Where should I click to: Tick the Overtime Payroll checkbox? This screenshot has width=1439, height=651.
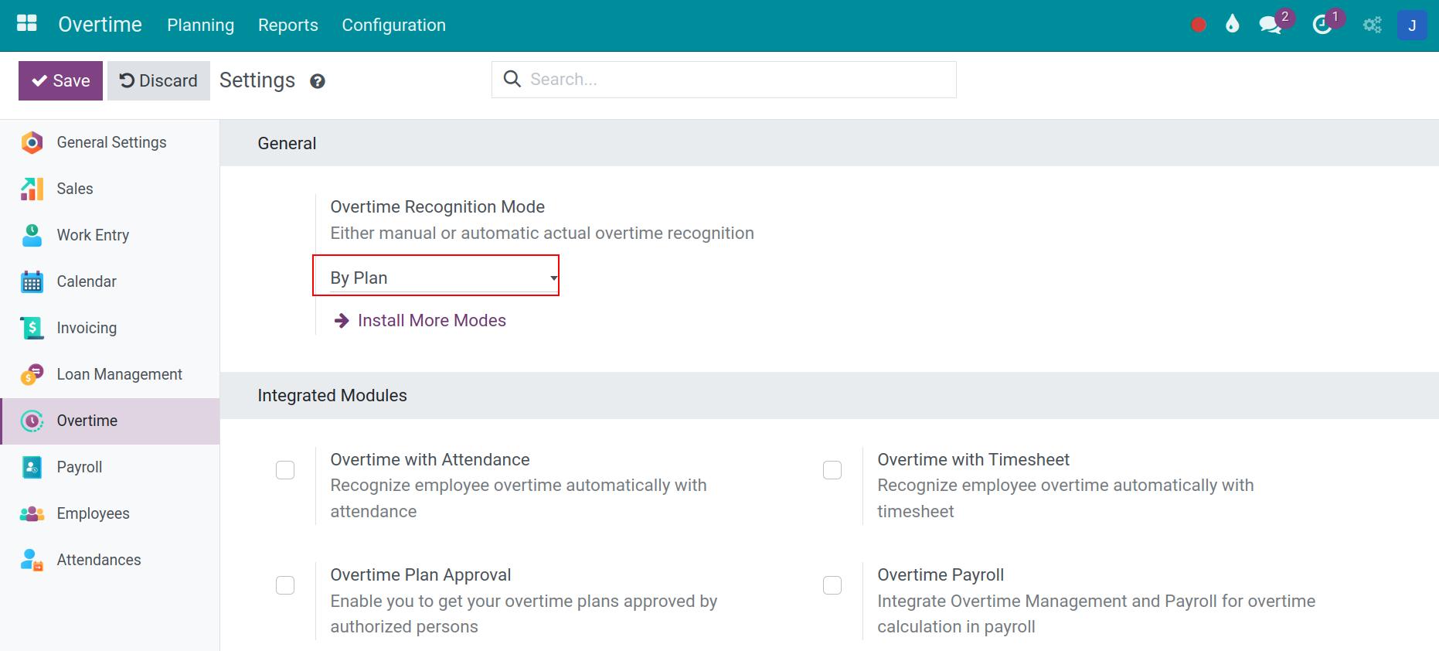[832, 585]
